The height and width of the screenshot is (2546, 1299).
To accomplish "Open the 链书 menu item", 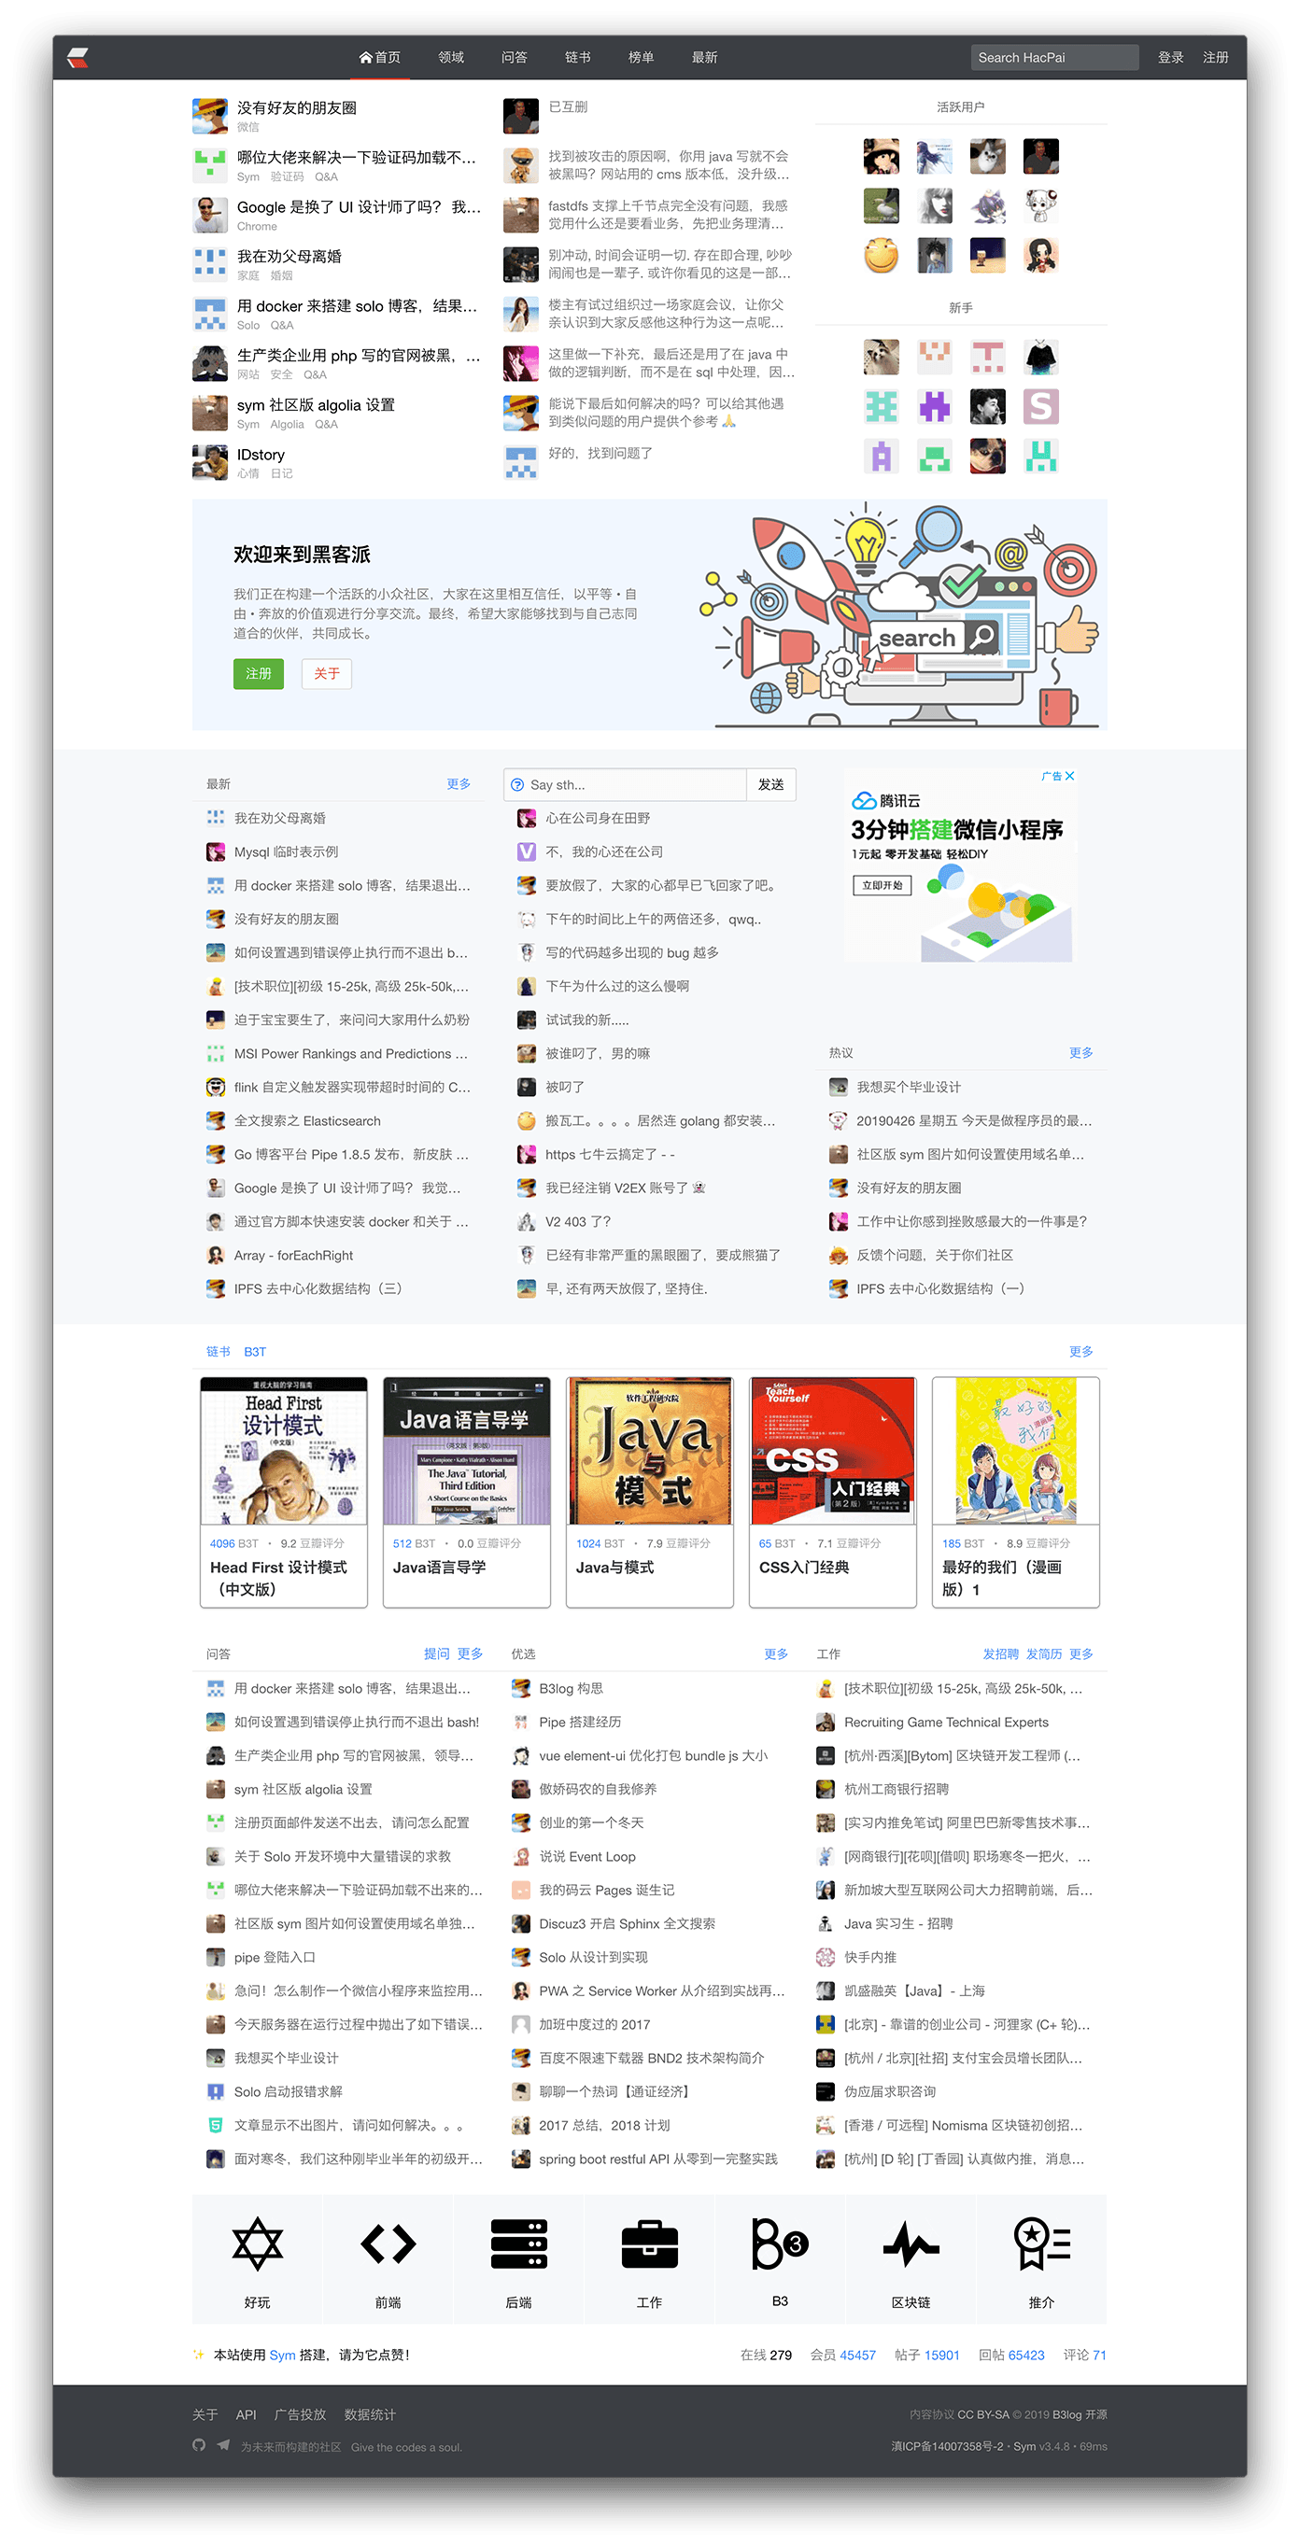I will pyautogui.click(x=577, y=57).
